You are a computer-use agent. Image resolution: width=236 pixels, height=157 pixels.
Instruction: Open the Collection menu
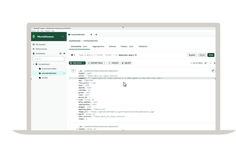(48, 31)
